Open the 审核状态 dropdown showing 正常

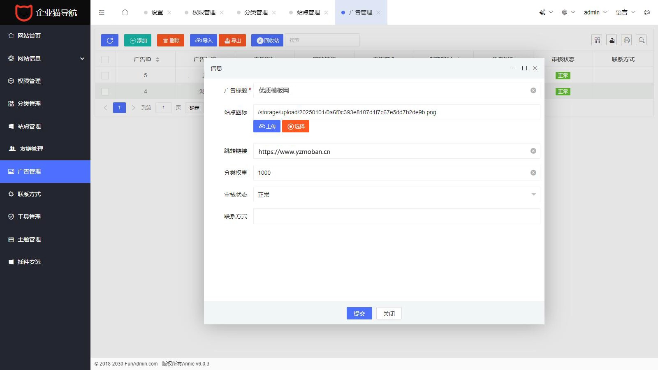coord(396,194)
